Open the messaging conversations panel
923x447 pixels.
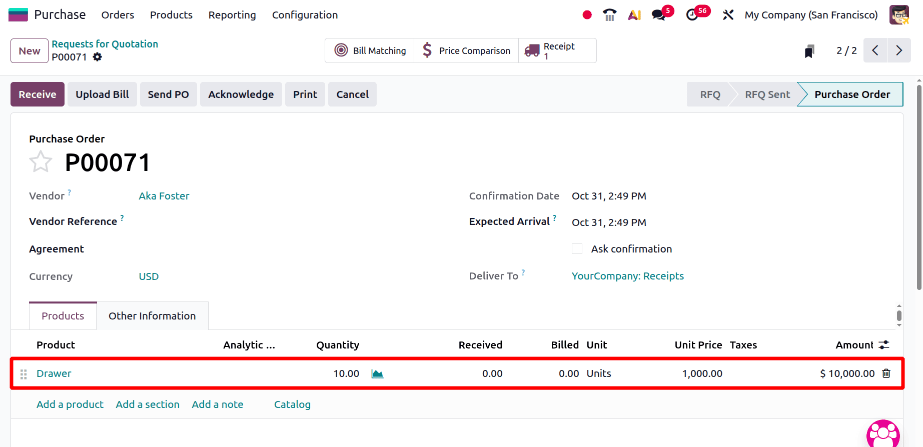click(x=657, y=15)
